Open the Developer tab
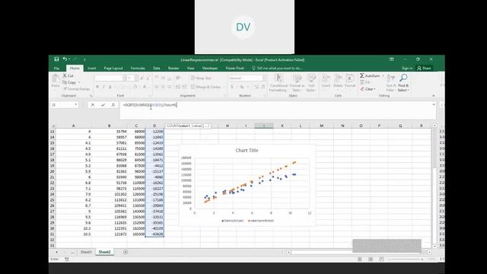The width and height of the screenshot is (487, 274). pos(210,68)
